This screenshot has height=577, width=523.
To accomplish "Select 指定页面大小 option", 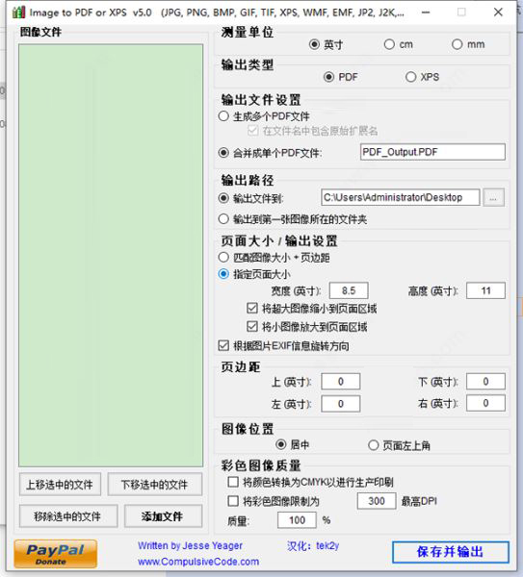I will (223, 274).
